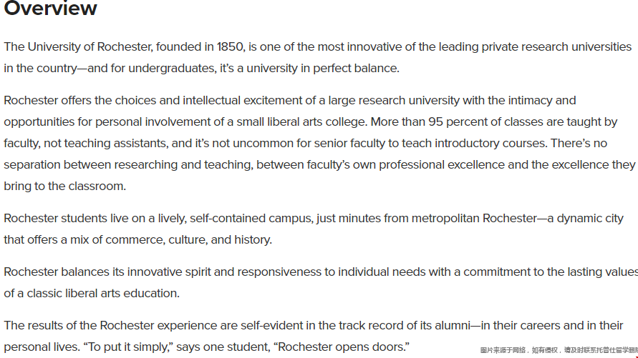Click the words 'classic liberal arts education'
This screenshot has height=358, width=638.
tap(102, 293)
